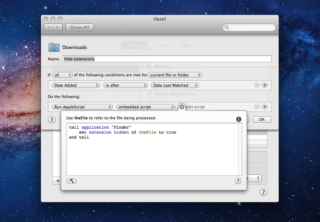Zoom the Hazel window
This screenshot has height=222, width=320.
pos(60,19)
